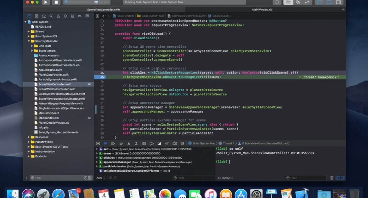Open the Report navigator icon
The width and height of the screenshot is (368, 198).
tap(87, 16)
